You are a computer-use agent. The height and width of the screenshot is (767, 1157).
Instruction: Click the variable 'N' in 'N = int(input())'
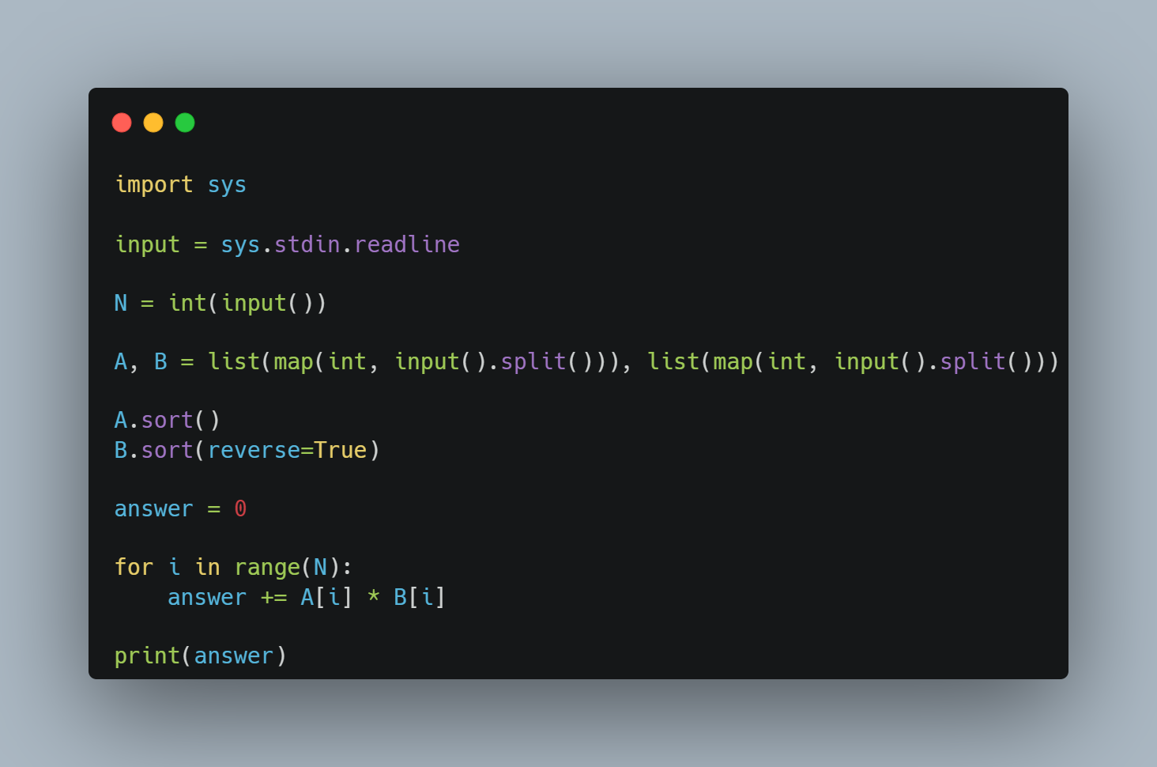coord(121,303)
